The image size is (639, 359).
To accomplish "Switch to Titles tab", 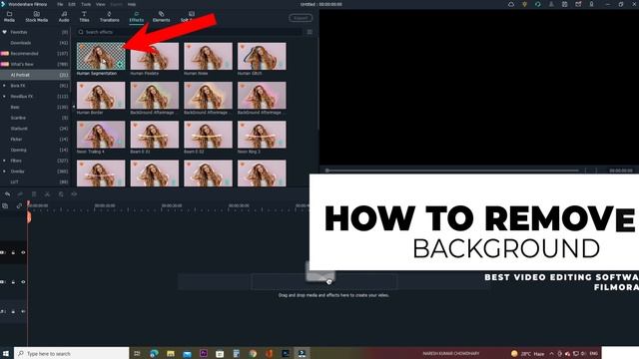I will [84, 17].
